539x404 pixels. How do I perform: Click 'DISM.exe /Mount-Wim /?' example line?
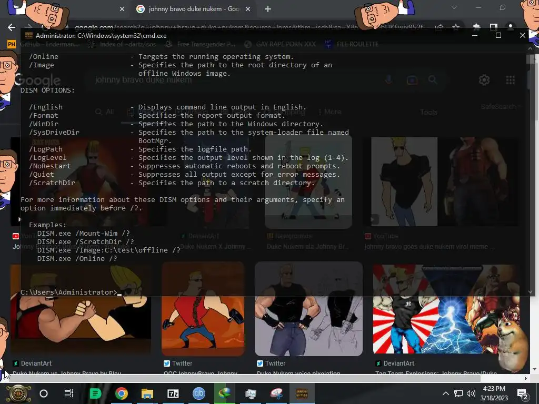tap(84, 233)
